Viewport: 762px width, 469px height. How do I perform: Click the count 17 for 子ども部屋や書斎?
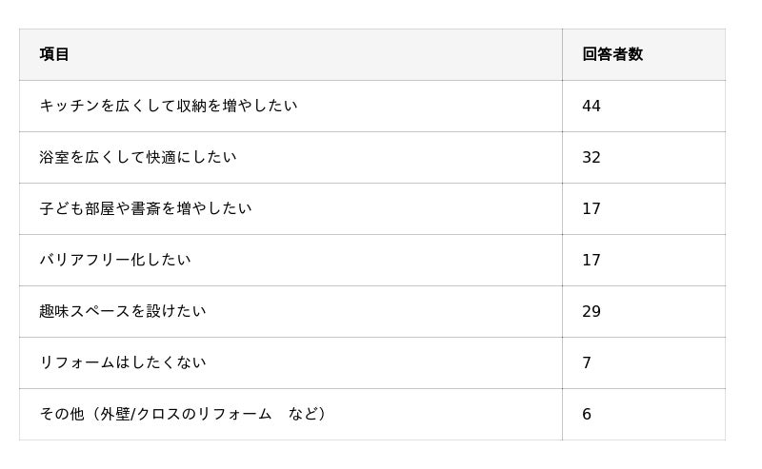click(x=592, y=208)
